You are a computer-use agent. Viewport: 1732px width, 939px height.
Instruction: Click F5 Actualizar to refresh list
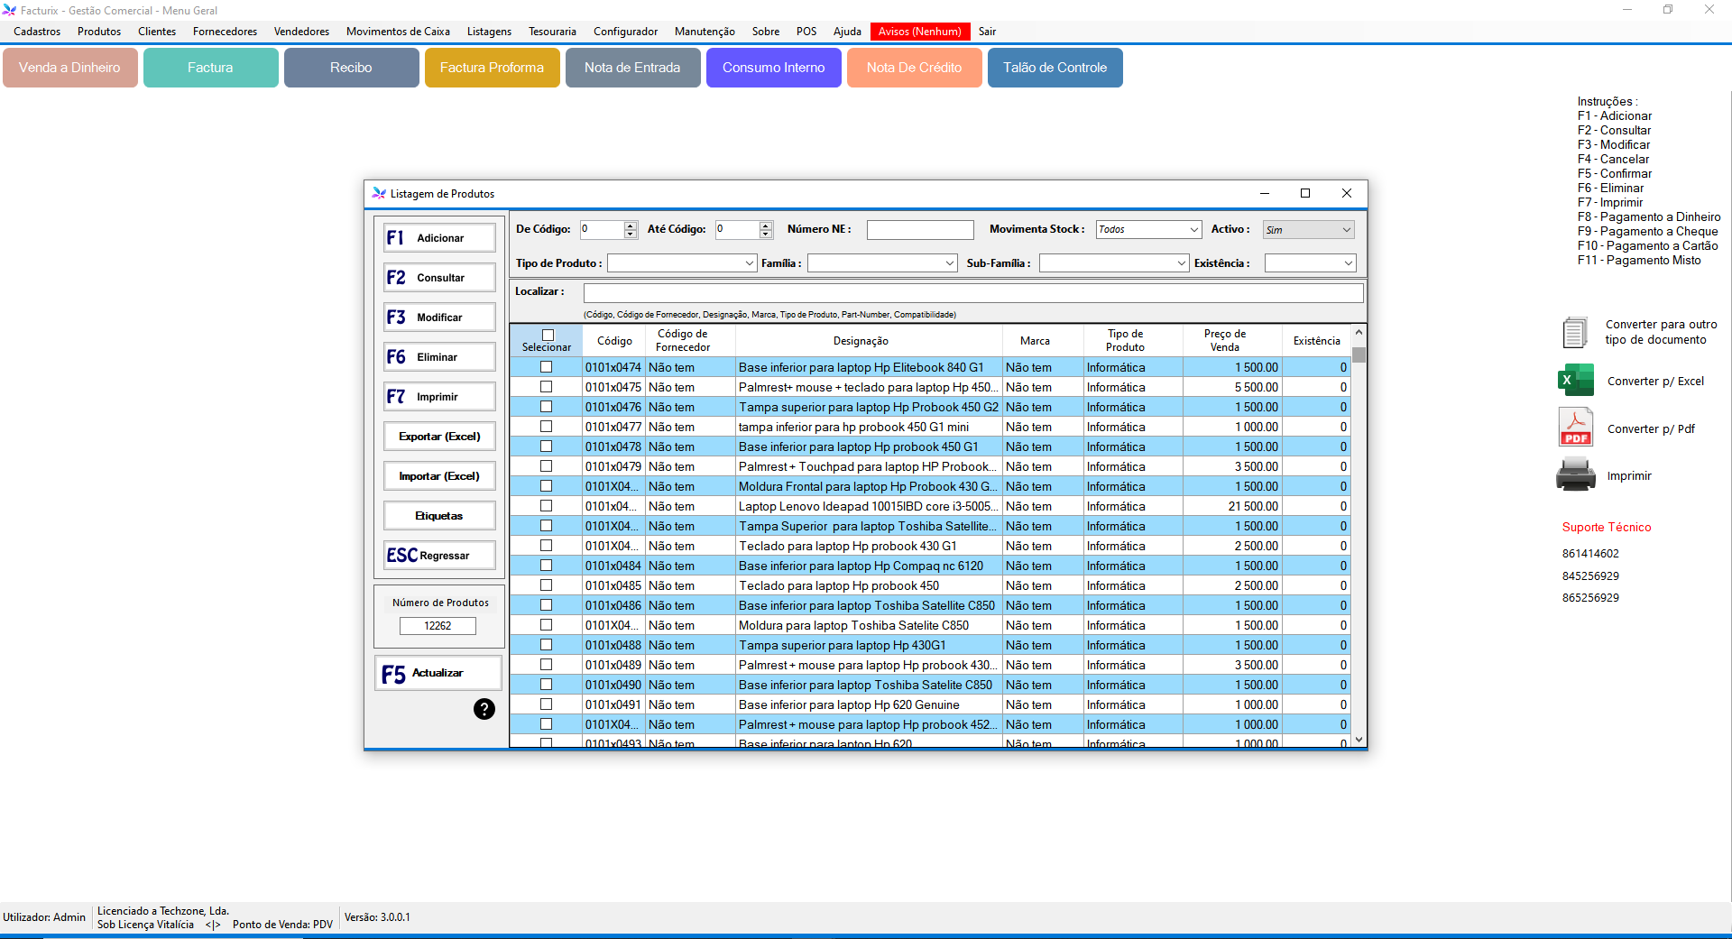point(439,674)
